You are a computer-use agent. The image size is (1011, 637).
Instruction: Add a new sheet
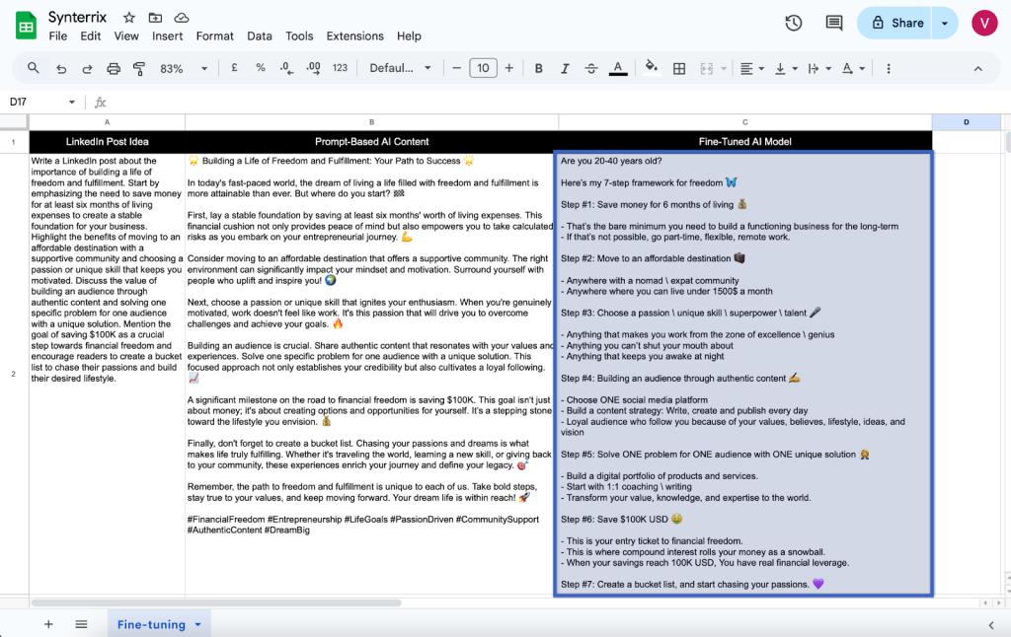pyautogui.click(x=48, y=624)
